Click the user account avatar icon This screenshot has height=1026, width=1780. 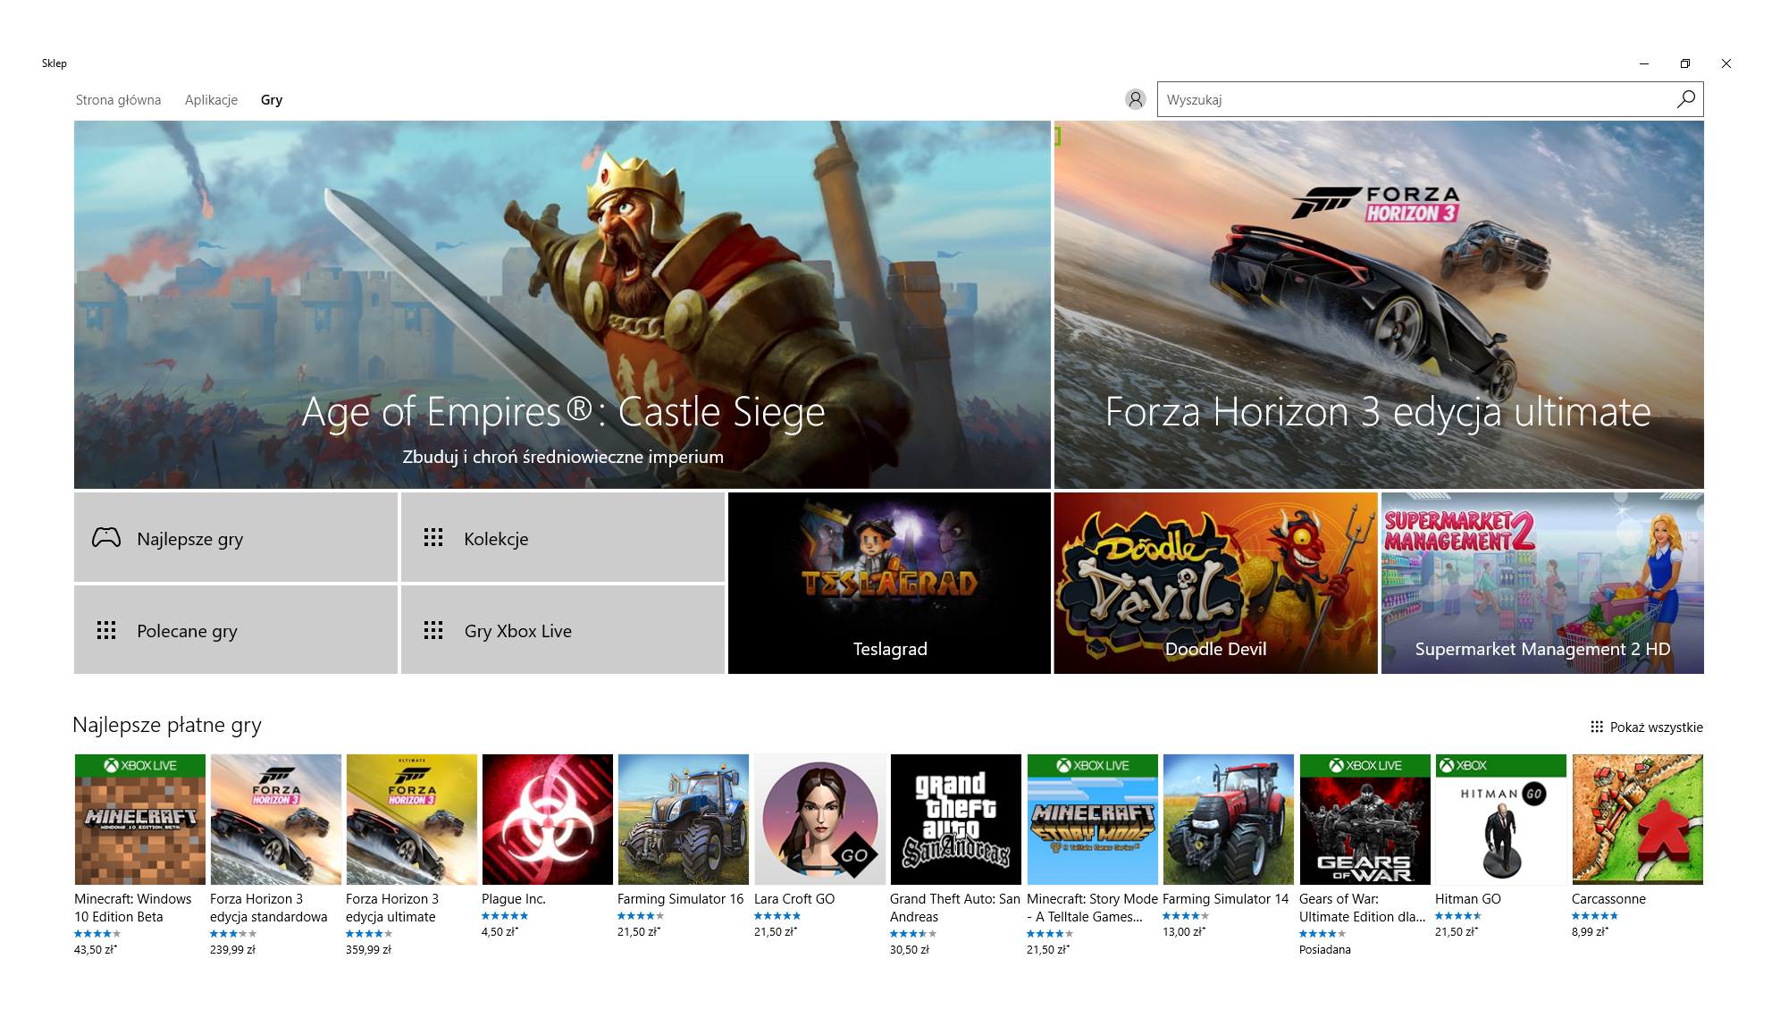(1135, 99)
